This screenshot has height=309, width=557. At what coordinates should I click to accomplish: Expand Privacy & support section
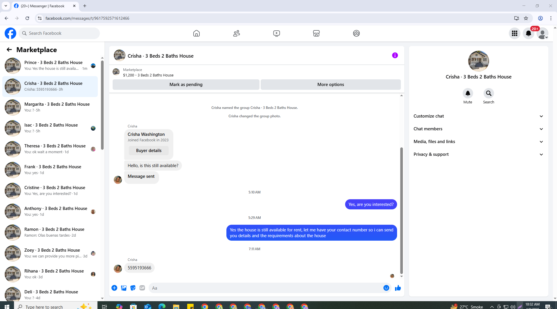click(478, 154)
